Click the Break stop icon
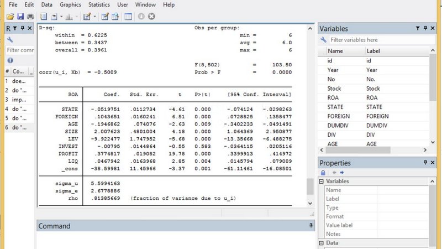This screenshot has width=442, height=249. click(x=151, y=17)
